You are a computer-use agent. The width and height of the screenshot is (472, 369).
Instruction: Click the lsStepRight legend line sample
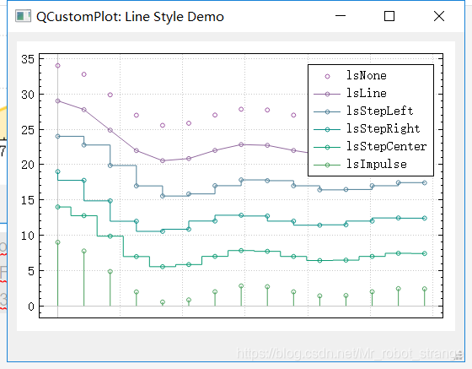(x=327, y=130)
